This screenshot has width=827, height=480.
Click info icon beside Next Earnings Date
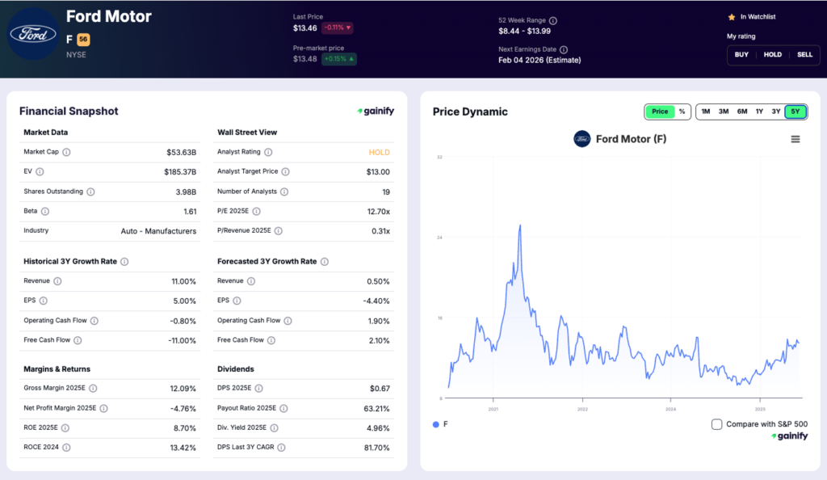[x=564, y=49]
